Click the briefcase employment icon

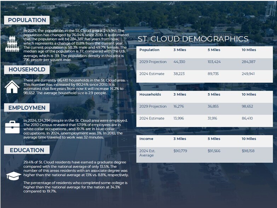(x=12, y=127)
